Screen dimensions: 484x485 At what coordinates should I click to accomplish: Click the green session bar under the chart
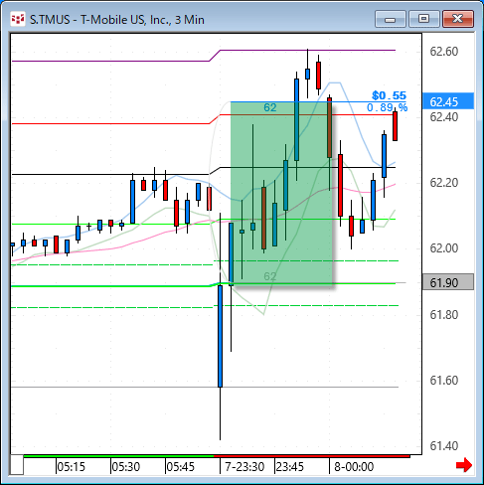click(x=118, y=456)
